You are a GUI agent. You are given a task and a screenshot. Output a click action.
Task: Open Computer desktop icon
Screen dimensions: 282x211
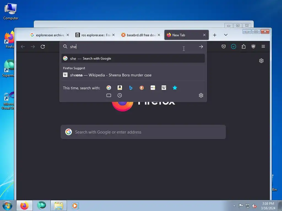click(11, 12)
